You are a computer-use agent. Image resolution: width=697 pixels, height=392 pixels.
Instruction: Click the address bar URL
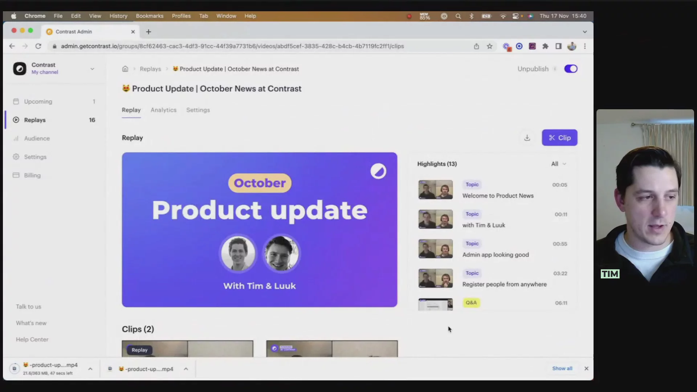232,46
